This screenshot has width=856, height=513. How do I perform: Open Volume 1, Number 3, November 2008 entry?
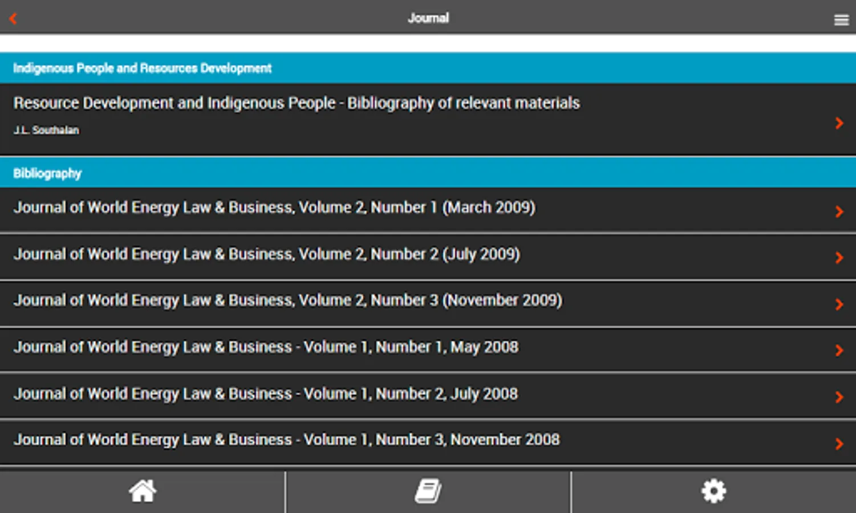428,442
